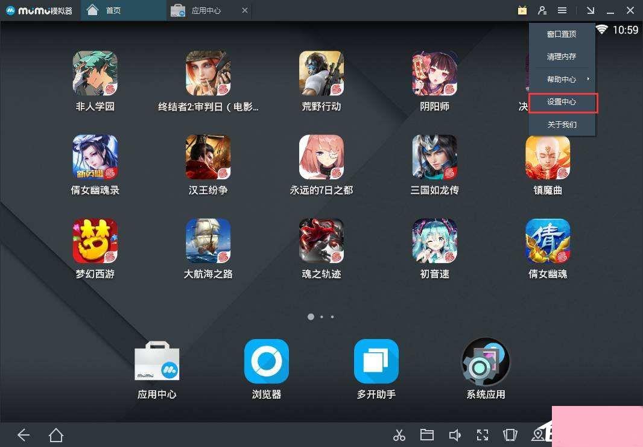Select 关于我们 menu entry
The image size is (643, 447).
point(562,125)
